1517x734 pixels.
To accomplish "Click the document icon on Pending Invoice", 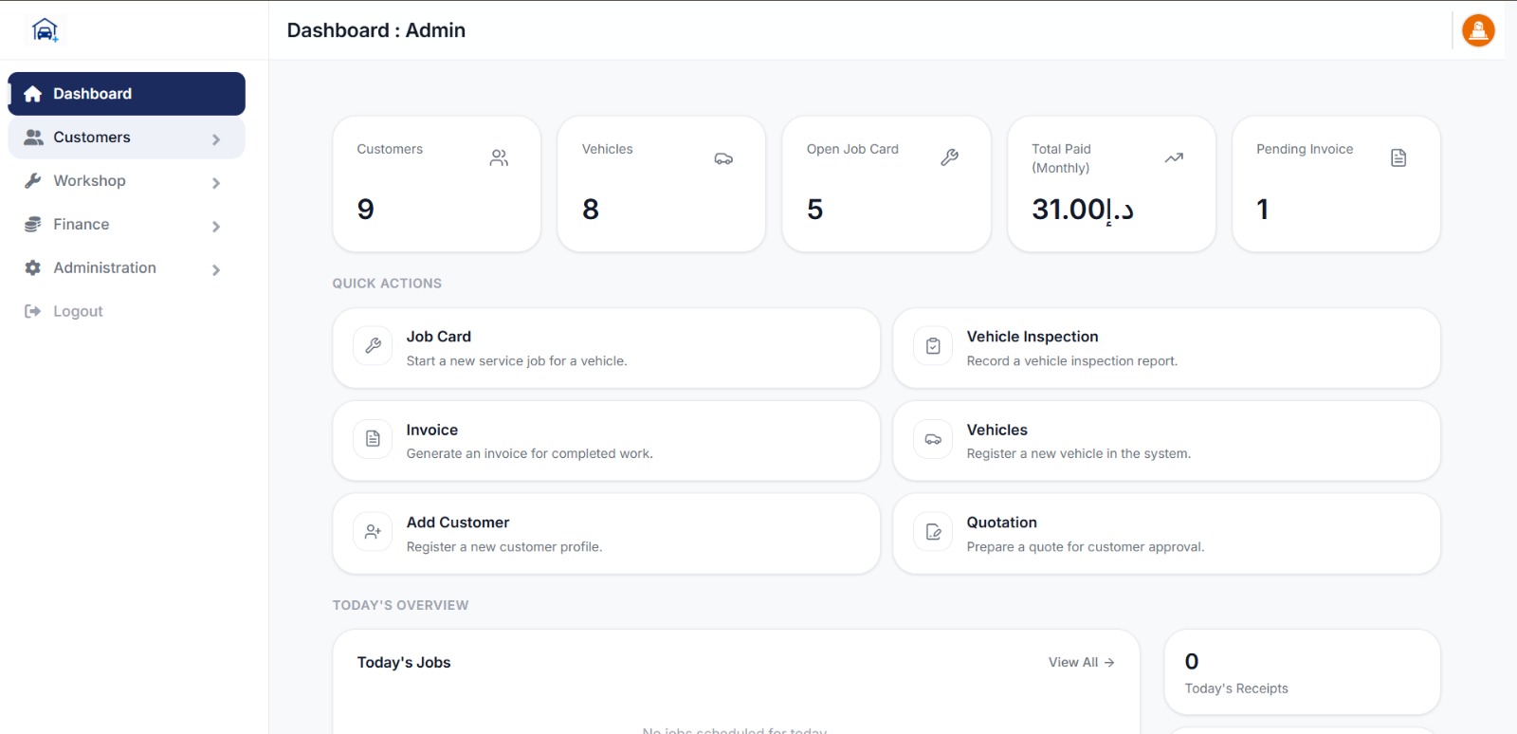I will pyautogui.click(x=1398, y=157).
